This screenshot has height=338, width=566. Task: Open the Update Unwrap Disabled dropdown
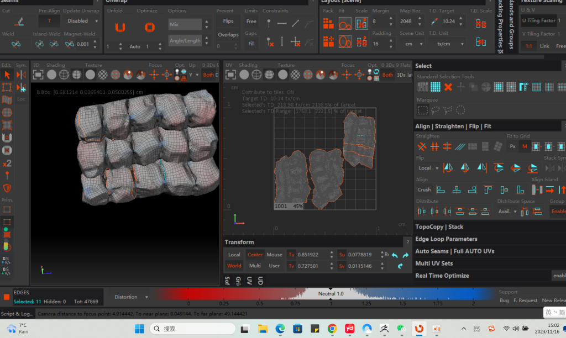point(83,21)
